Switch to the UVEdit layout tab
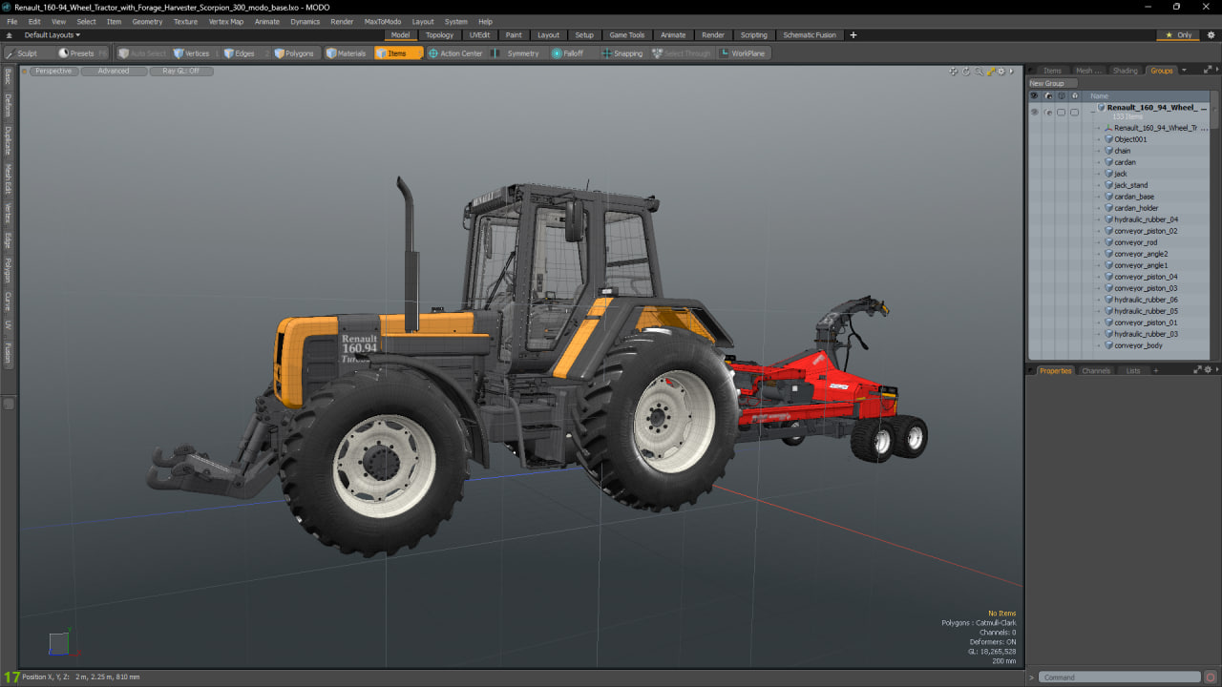This screenshot has width=1222, height=687. pos(479,35)
